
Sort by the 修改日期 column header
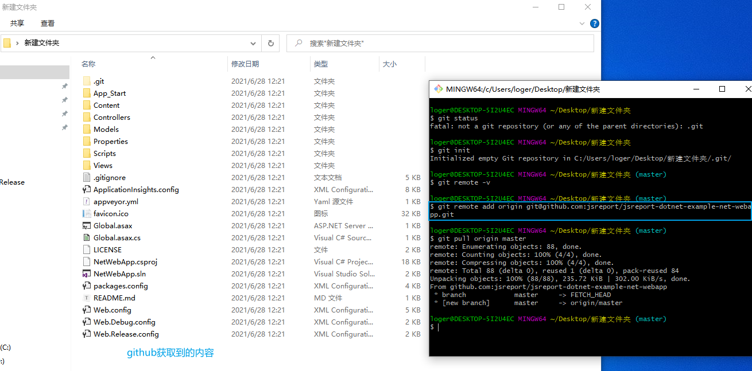coord(245,64)
